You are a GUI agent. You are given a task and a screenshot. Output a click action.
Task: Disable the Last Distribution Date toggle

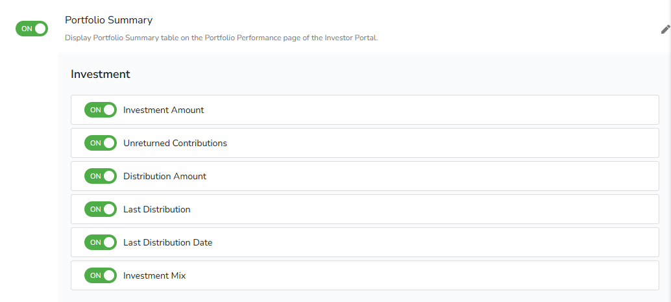[101, 242]
